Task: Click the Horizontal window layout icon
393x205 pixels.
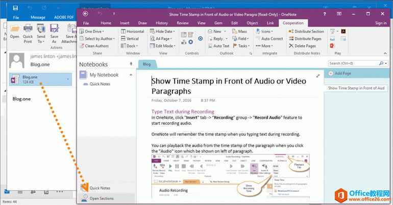Action: [124, 31]
